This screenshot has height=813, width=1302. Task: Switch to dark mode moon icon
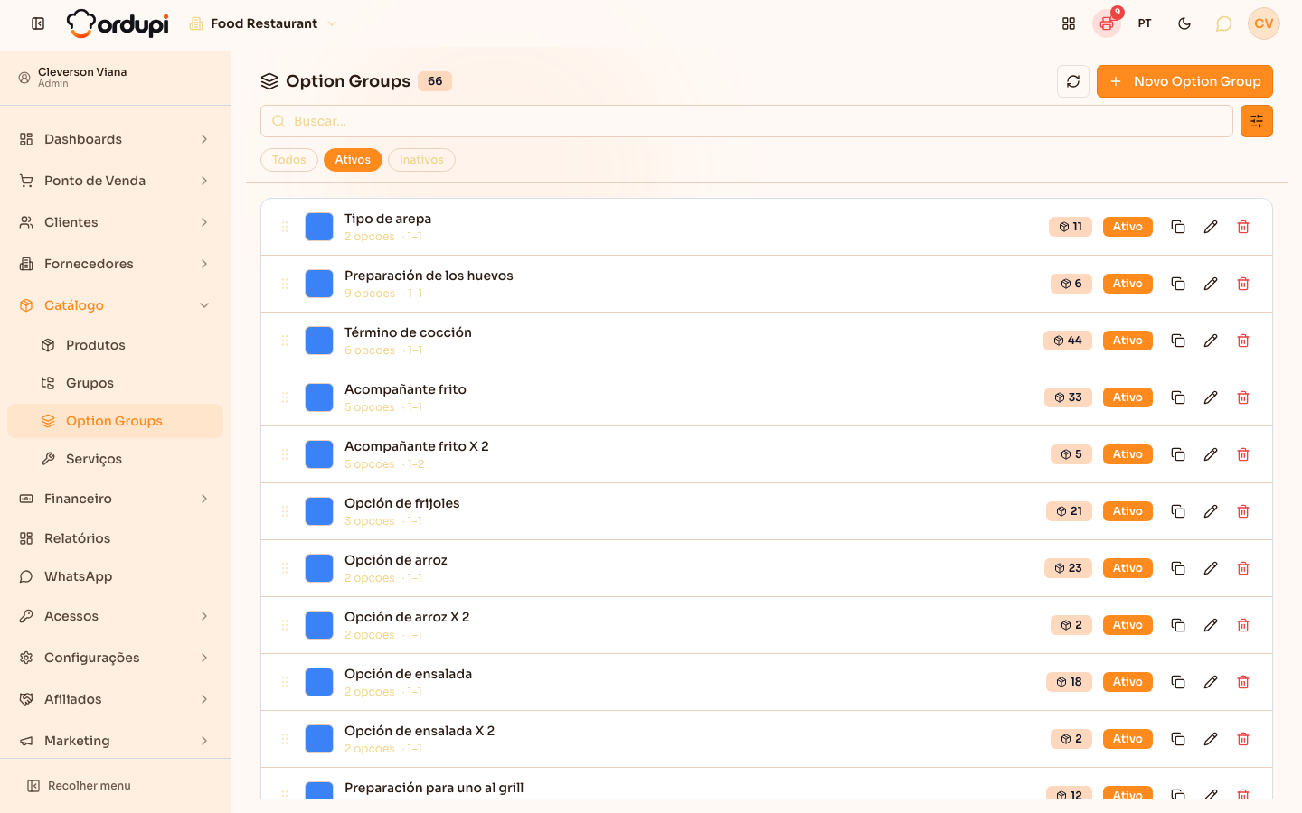(x=1184, y=23)
